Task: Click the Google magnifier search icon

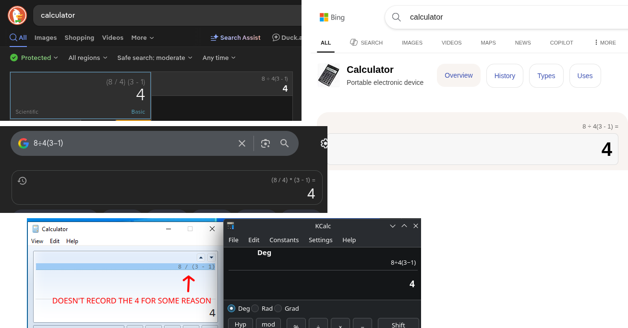Action: [285, 143]
